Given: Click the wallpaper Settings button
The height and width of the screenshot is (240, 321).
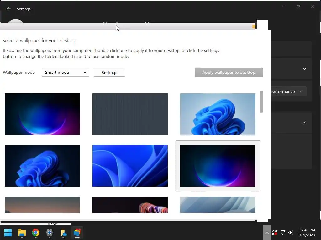Looking at the screenshot, I should coord(109,72).
